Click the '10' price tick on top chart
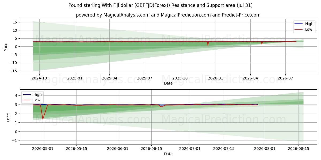 coord(15,30)
